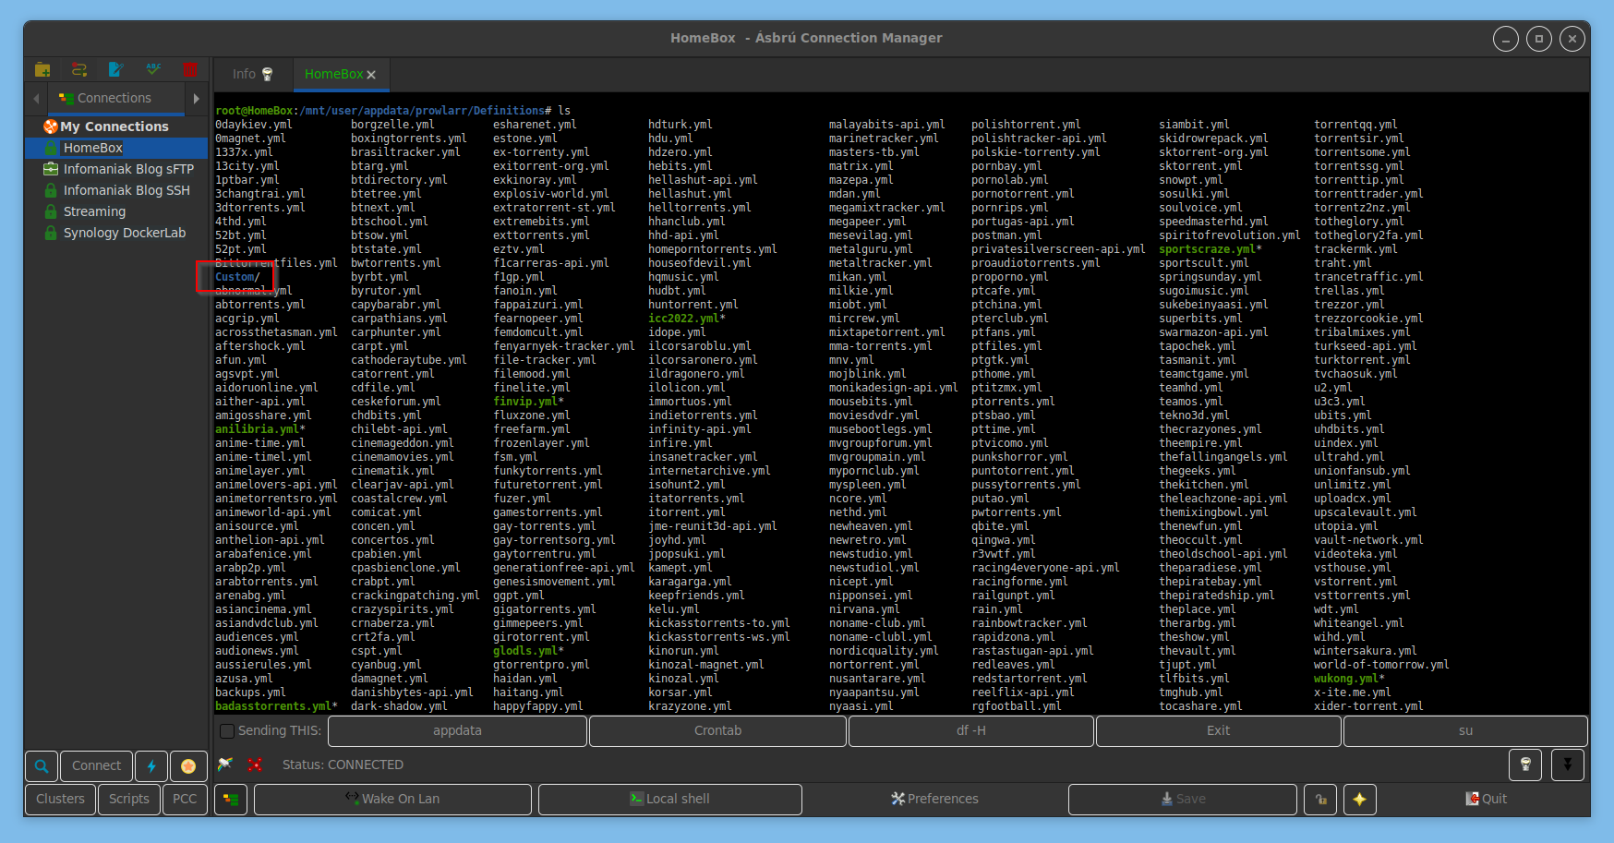Click the Status: CONNECTED label
1614x843 pixels.
(x=343, y=765)
